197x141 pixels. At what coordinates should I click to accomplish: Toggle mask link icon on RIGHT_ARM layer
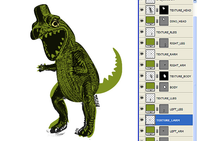tap(157, 65)
